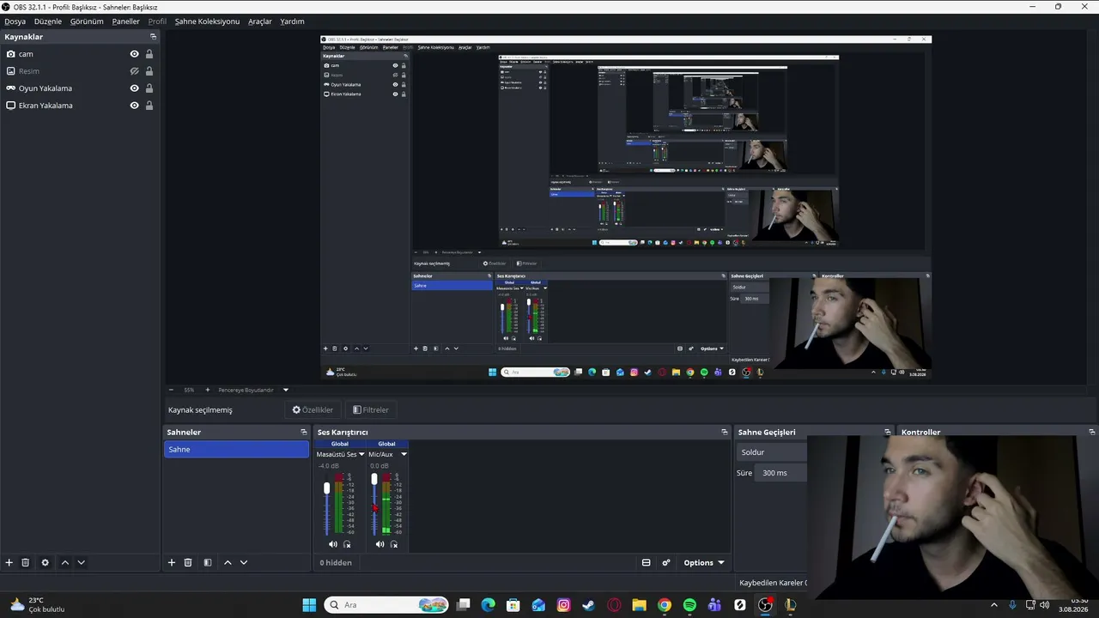1099x618 pixels.
Task: Open the Dosya menu
Action: 15,21
